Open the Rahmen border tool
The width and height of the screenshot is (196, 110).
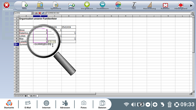(x=165, y=6)
